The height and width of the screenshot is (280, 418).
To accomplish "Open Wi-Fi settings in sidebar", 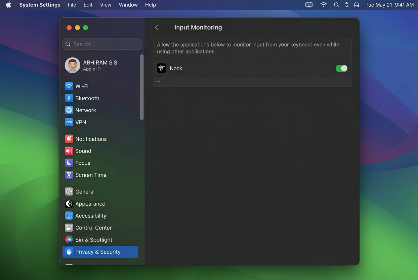I will [x=100, y=86].
